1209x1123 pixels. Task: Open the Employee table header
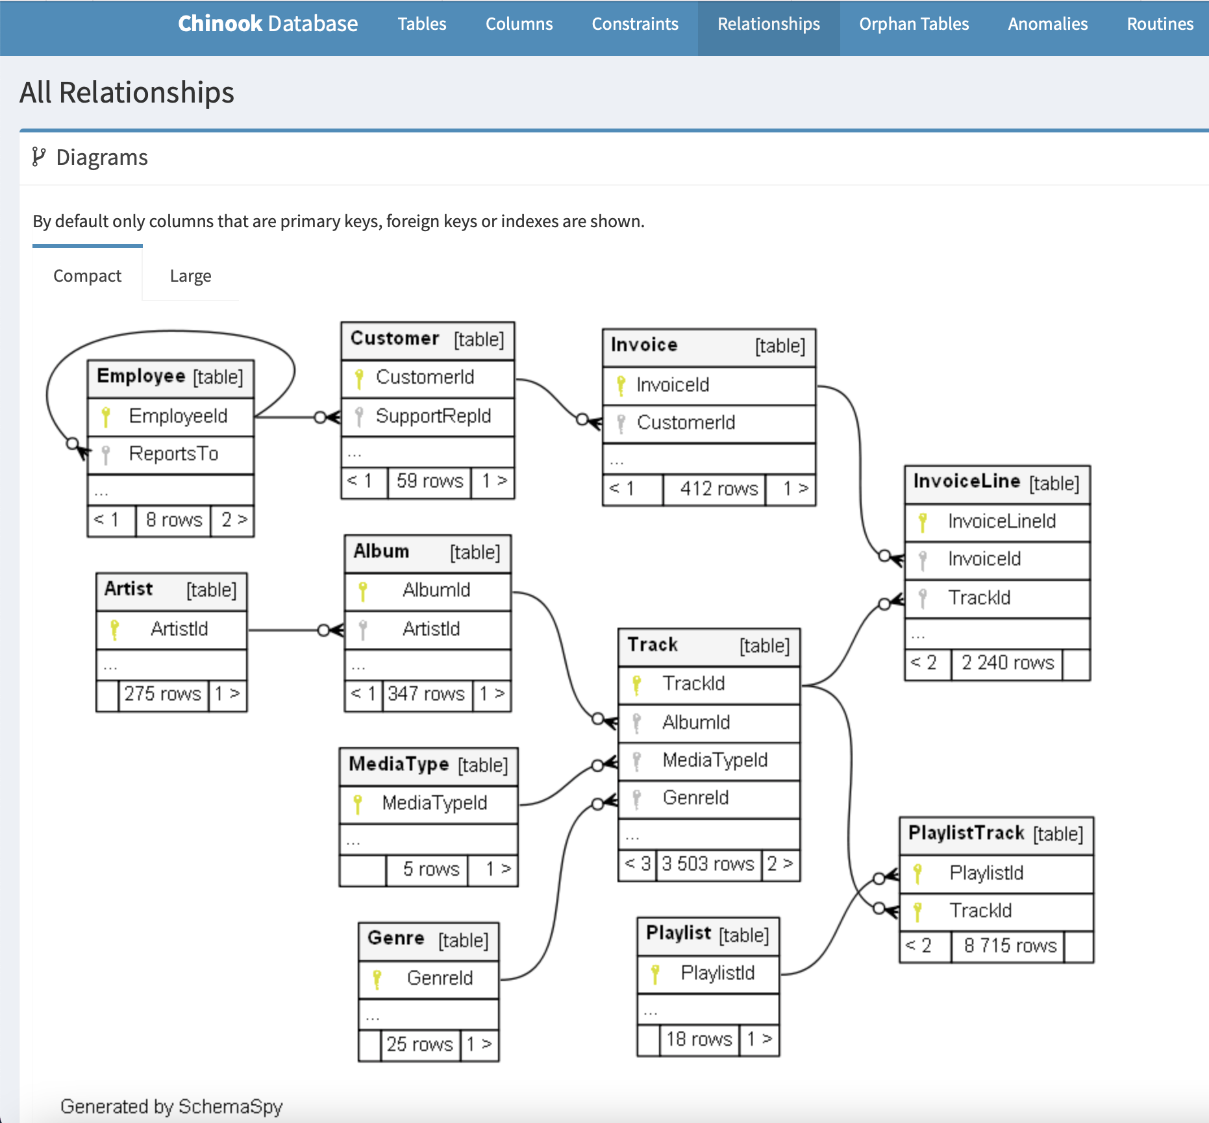point(171,378)
